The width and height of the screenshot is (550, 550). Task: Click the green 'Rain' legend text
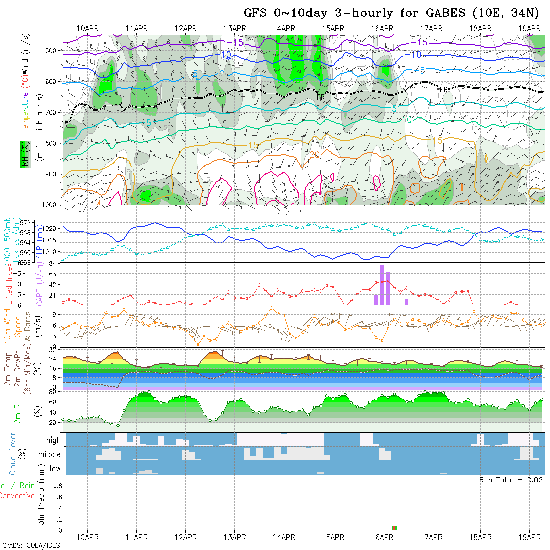[x=27, y=486]
